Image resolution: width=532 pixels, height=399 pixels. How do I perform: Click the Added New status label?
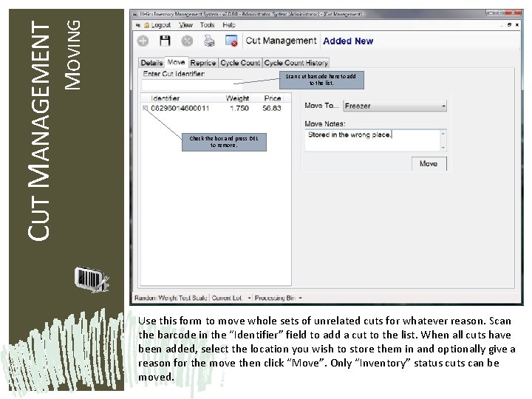tap(348, 41)
